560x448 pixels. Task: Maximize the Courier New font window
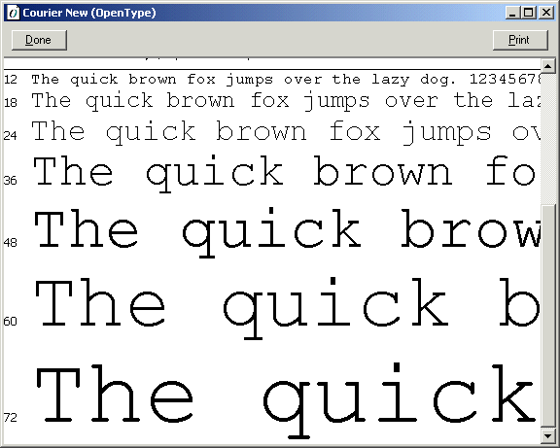click(x=528, y=13)
